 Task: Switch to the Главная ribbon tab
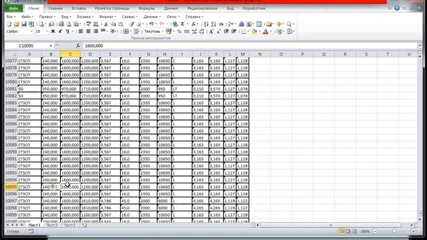coord(55,9)
